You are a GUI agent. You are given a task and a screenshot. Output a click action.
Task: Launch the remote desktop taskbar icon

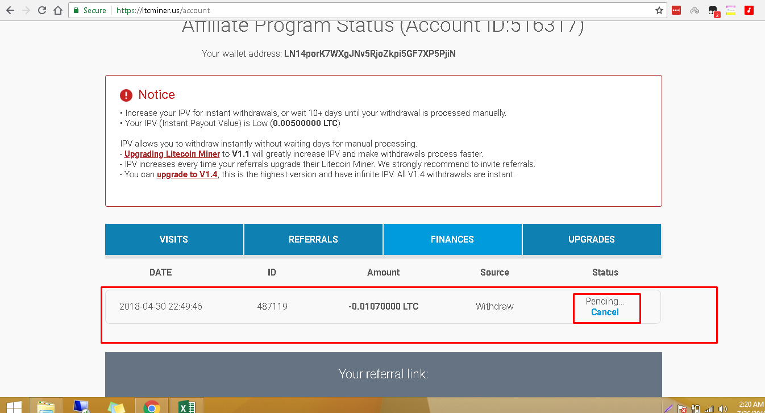point(81,406)
